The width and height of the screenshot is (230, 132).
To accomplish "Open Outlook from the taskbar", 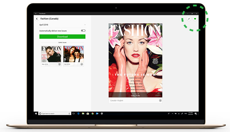I will point(97,114).
